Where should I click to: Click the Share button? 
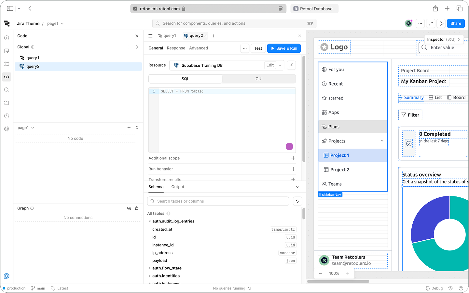point(456,23)
